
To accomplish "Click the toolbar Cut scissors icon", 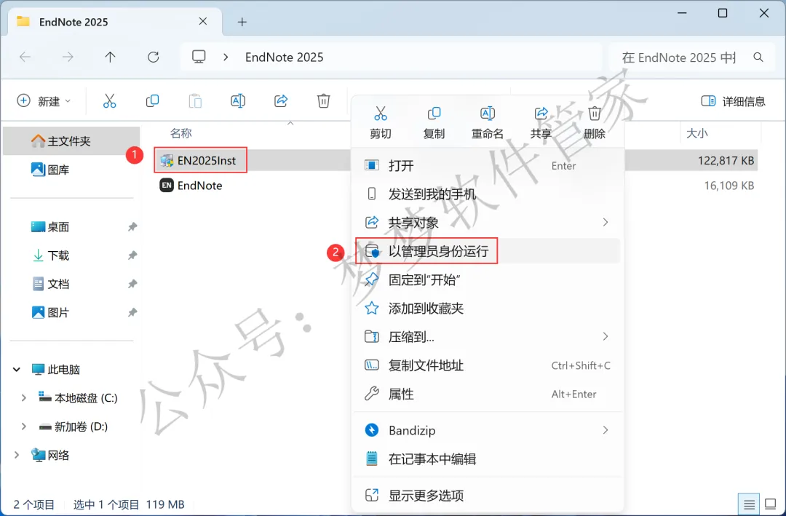I will click(109, 100).
